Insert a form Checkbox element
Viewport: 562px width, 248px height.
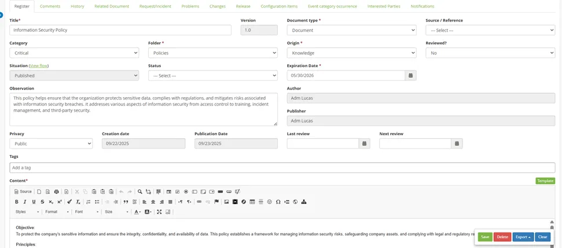[x=178, y=191]
